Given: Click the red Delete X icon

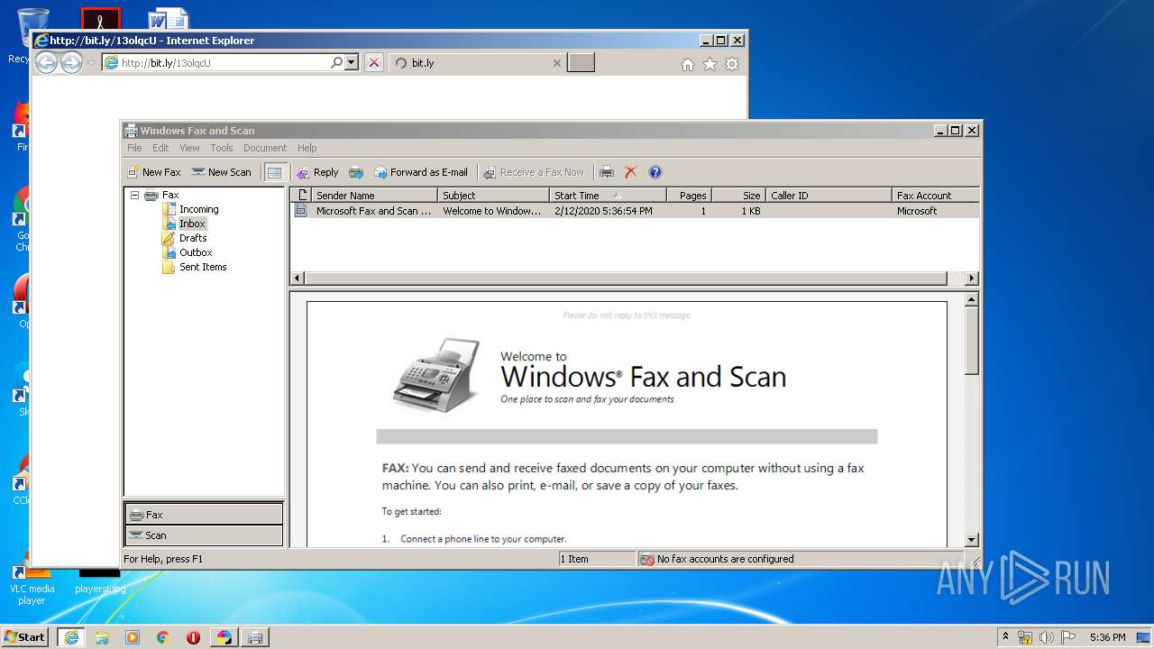Looking at the screenshot, I should click(x=630, y=172).
